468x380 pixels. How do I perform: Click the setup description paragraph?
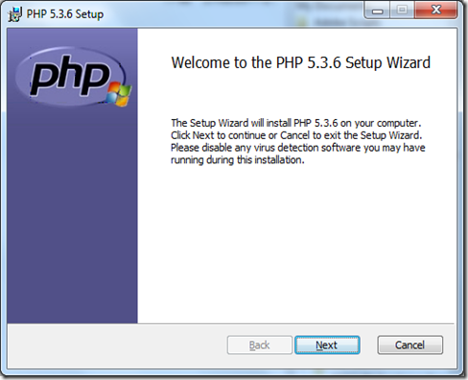pyautogui.click(x=298, y=141)
